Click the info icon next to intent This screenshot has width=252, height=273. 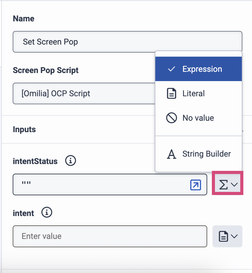click(x=47, y=213)
